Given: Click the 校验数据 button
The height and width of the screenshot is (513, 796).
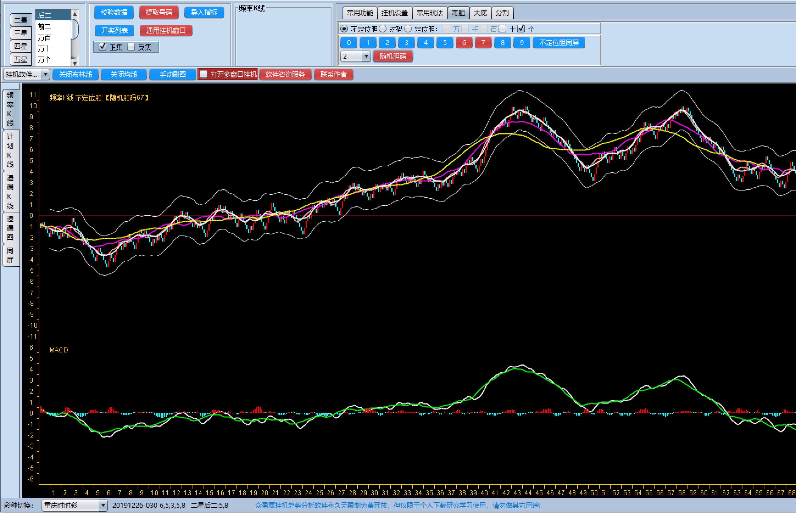Looking at the screenshot, I should (114, 12).
